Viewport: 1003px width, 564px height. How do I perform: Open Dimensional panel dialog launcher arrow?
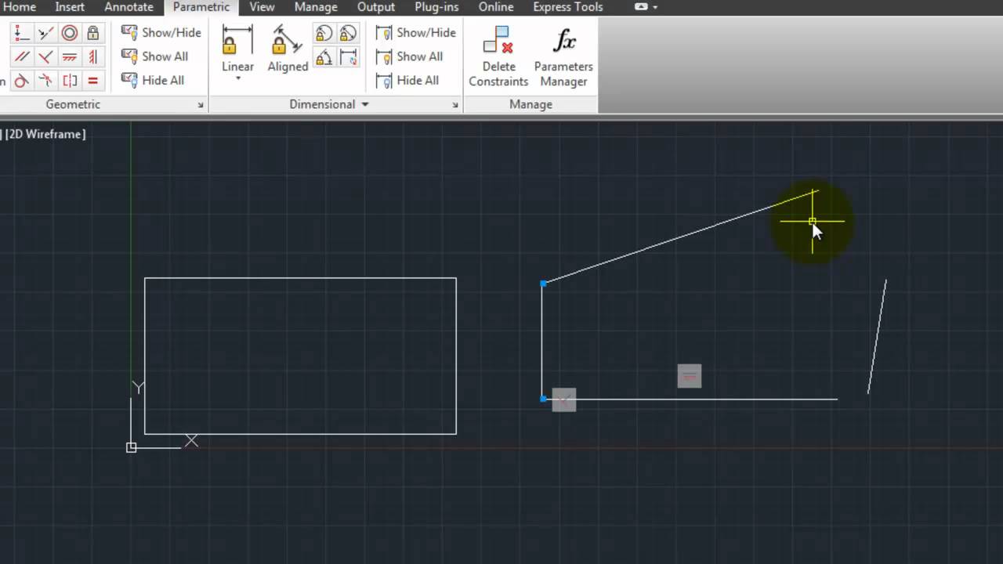(455, 105)
